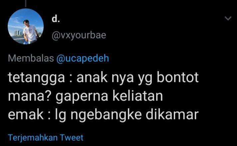Screen dimensions: 237x146
Task: Click Terjemahkan Tweet to translate
Action: [46, 138]
